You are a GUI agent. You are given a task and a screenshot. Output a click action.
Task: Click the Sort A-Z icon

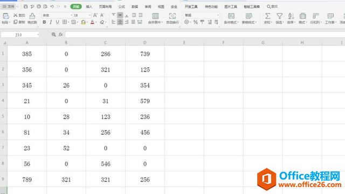point(291,16)
